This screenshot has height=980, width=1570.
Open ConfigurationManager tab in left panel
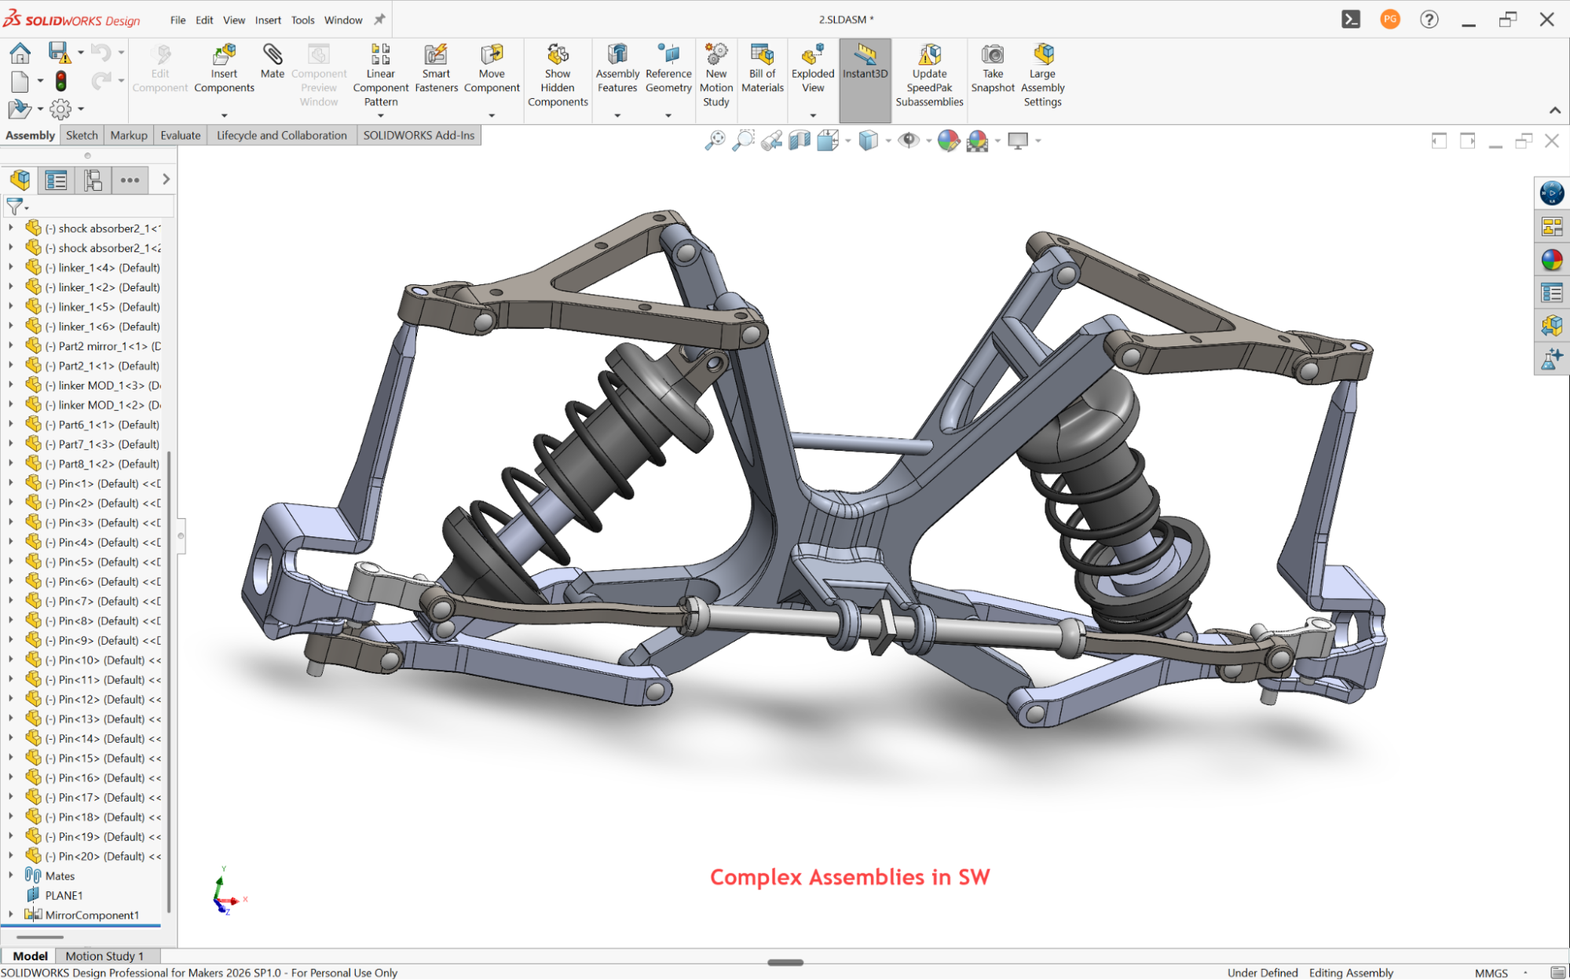click(x=93, y=180)
